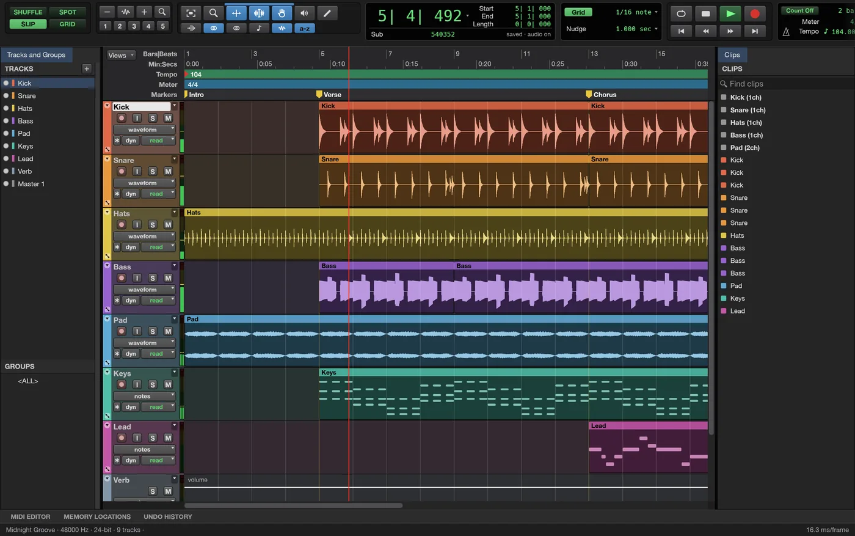
Task: Select the Trimmer tool
Action: (236, 13)
